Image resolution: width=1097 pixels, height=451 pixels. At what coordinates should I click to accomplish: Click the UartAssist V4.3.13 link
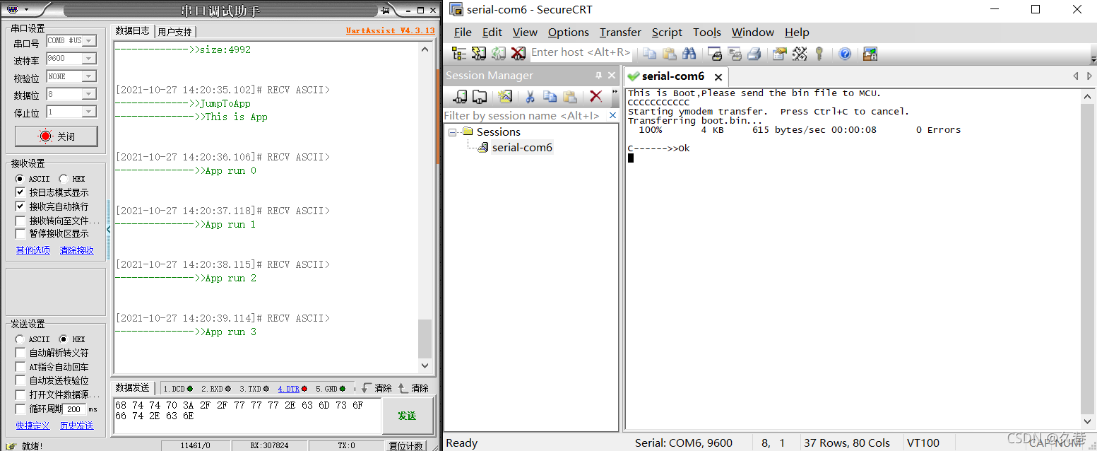click(390, 31)
